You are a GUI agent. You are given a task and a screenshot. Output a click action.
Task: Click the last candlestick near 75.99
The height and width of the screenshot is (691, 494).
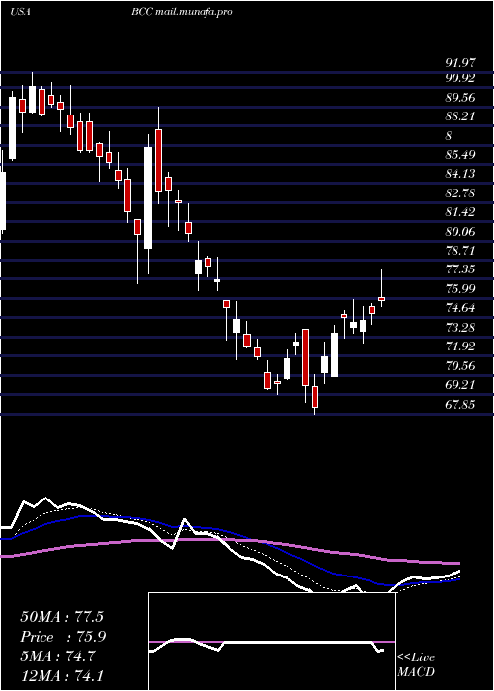[382, 299]
